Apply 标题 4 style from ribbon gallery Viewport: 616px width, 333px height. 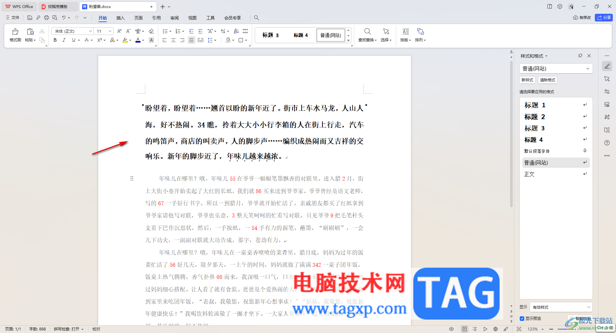click(301, 35)
